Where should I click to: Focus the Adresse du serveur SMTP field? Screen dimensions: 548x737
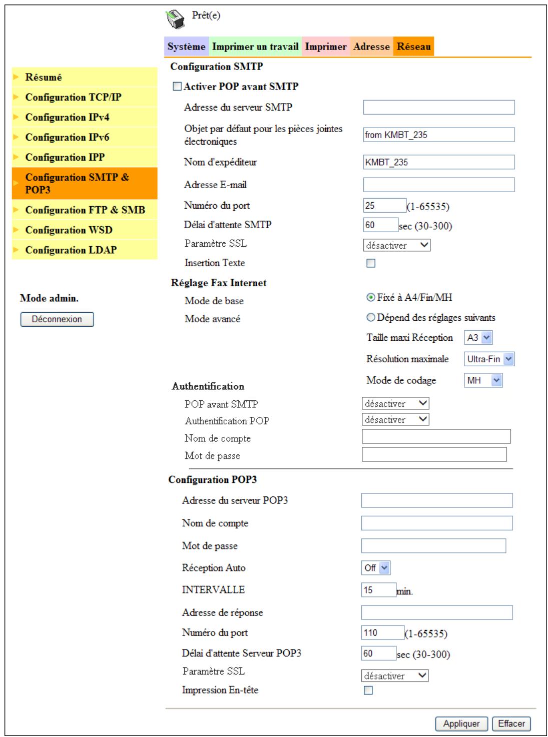439,107
